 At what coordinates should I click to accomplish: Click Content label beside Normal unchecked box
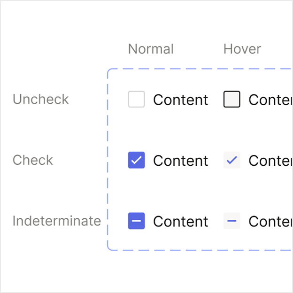[180, 100]
